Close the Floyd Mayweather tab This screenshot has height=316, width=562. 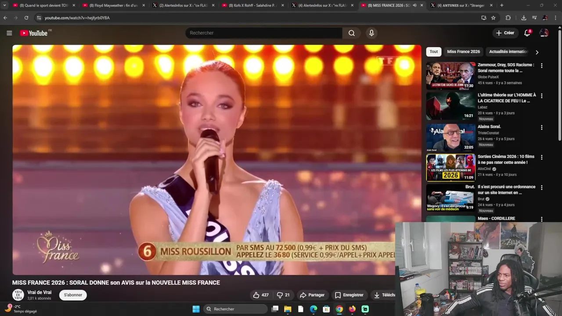pos(143,5)
